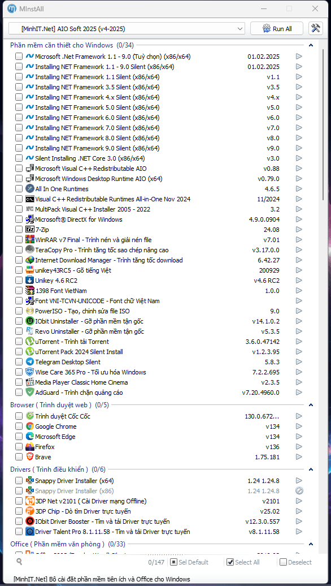Click the Driver Talent Pro icon
This screenshot has width=331, height=586.
click(30, 532)
